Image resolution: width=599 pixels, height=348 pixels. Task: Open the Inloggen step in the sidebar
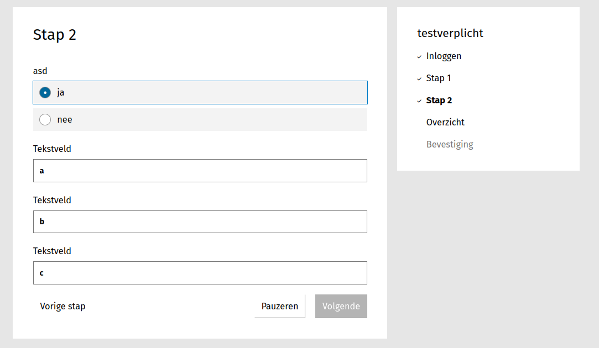pos(443,56)
